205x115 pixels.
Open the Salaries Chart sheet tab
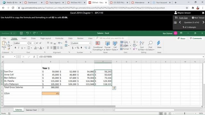tap(31, 110)
